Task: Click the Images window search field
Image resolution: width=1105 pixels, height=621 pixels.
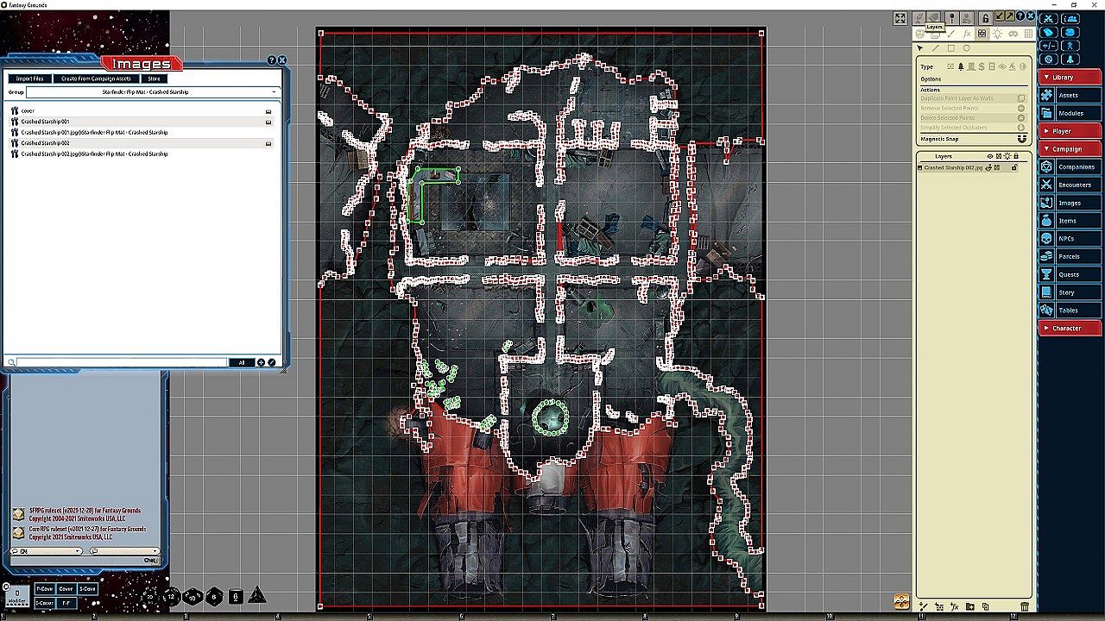Action: pos(122,362)
